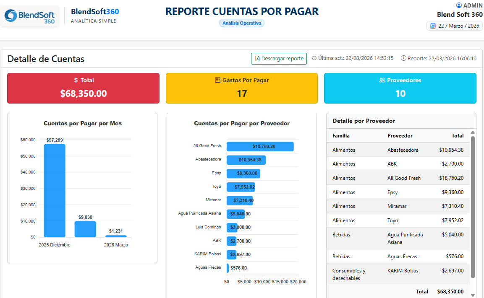Click the red Total $68,350.00 card

84,88
